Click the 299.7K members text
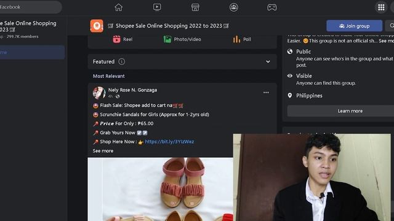The width and height of the screenshot is (394, 221). (x=23, y=37)
